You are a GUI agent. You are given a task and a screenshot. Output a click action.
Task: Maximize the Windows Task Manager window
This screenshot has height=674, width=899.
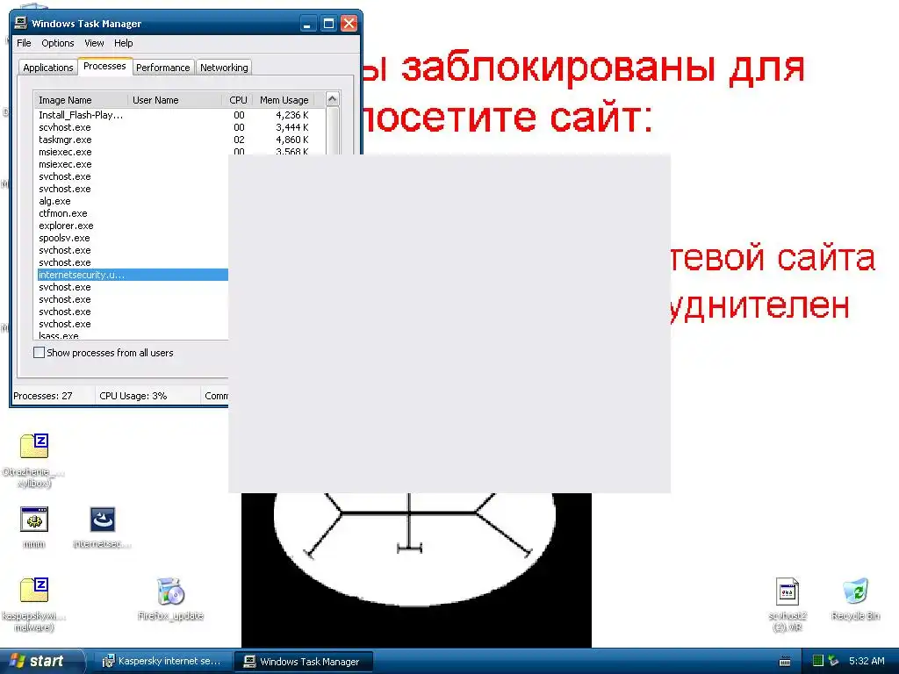pyautogui.click(x=328, y=24)
